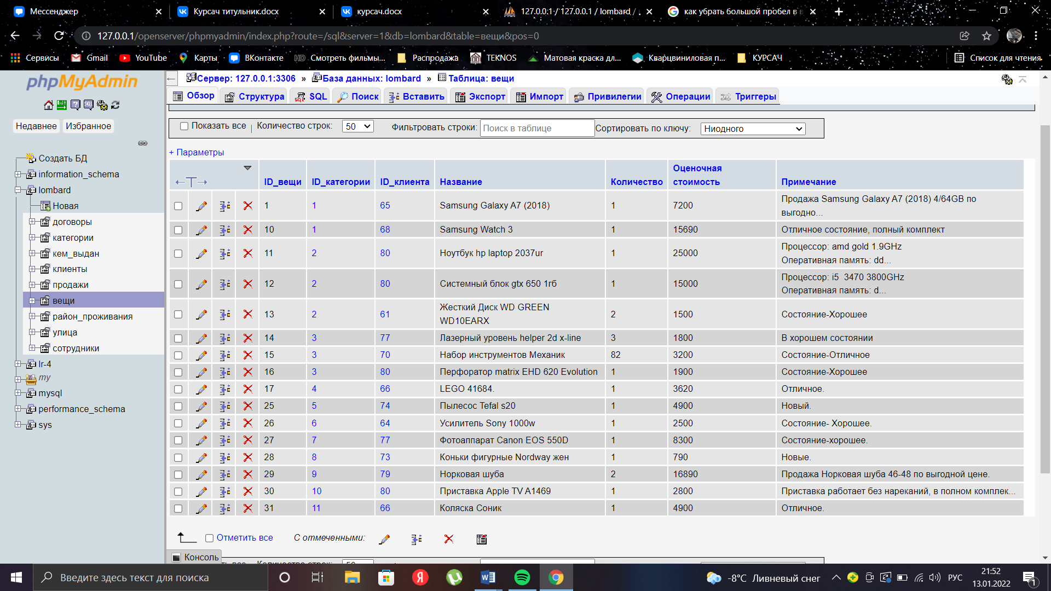The image size is (1051, 591).
Task: Expand договоры table node
Action: 32,222
